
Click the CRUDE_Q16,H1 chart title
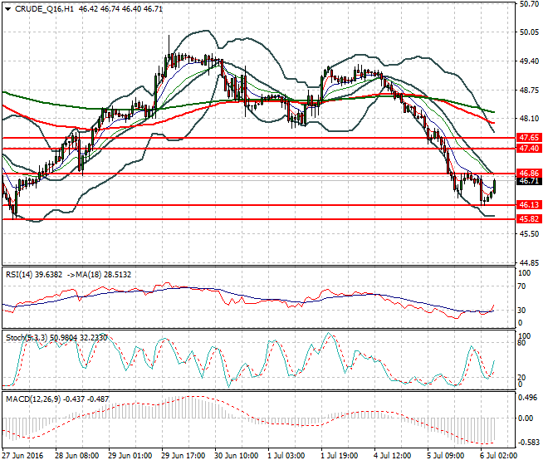42,7
